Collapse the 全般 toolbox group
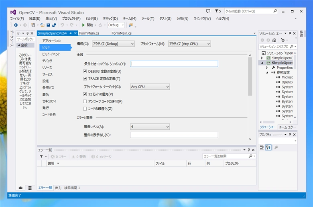 (19, 45)
